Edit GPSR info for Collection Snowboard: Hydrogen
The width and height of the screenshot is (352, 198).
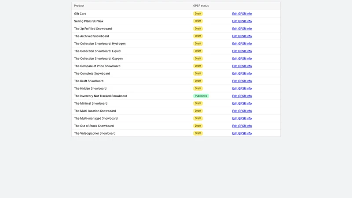coord(242,44)
